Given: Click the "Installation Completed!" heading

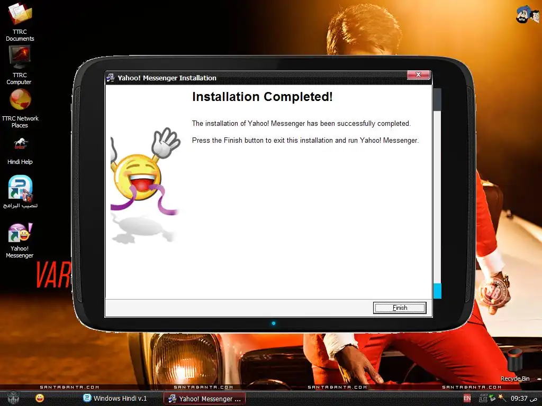Looking at the screenshot, I should 263,97.
